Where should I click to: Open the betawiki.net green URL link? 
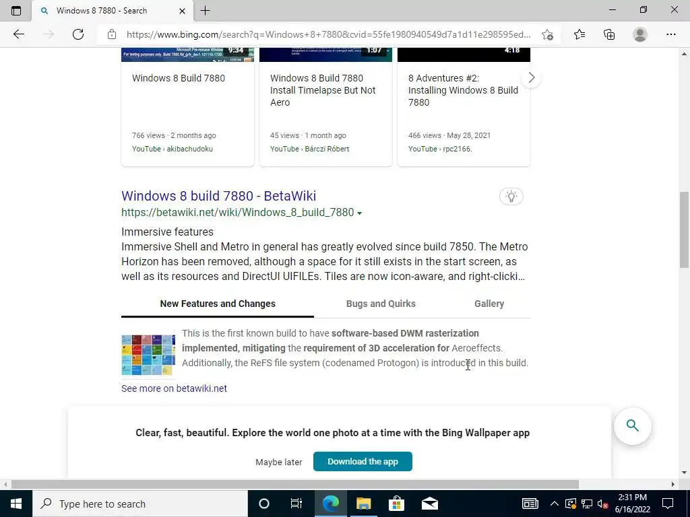(x=238, y=212)
